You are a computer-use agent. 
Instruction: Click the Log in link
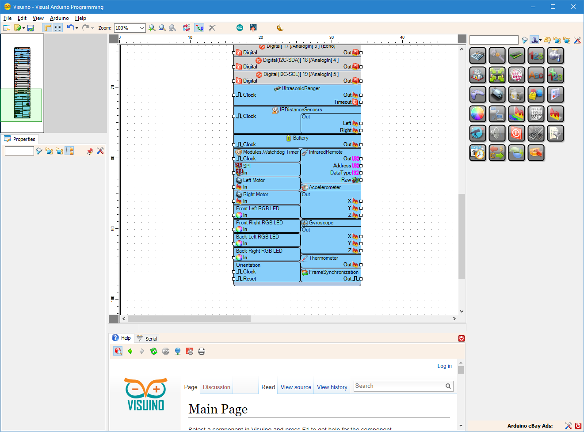444,366
